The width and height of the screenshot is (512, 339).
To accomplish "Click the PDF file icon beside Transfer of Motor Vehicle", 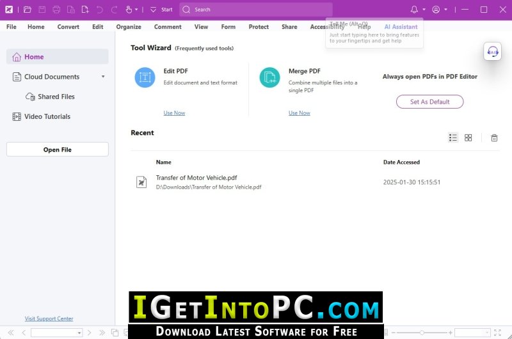I will coord(141,182).
